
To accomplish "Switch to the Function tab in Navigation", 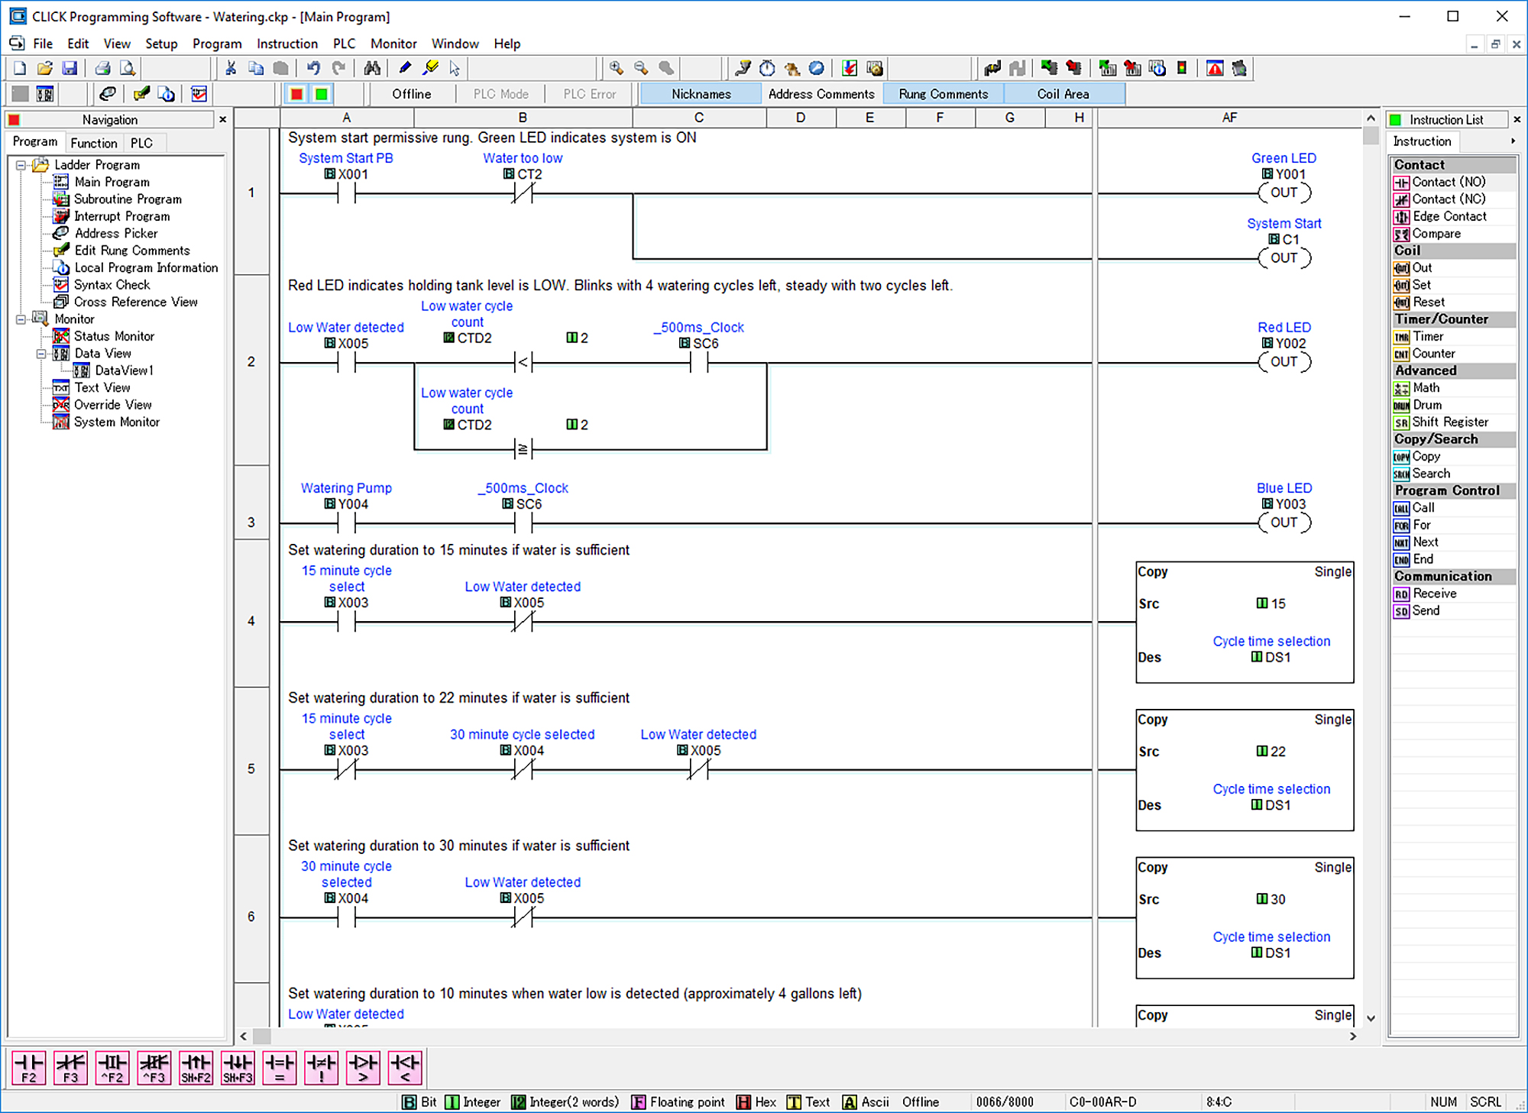I will click(x=93, y=143).
